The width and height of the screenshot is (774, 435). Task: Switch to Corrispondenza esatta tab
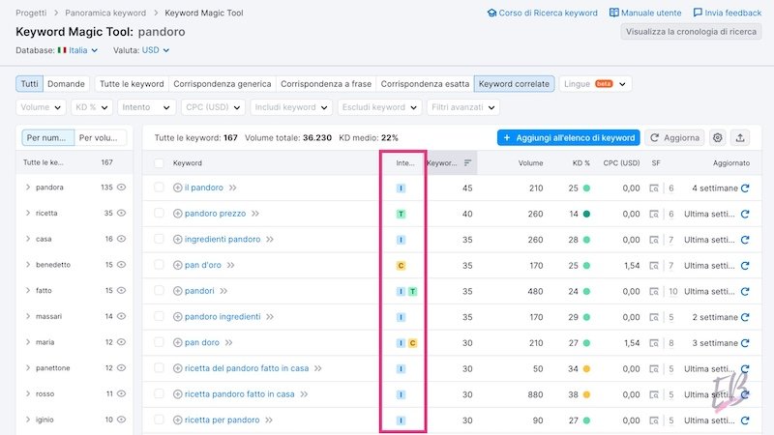tap(425, 84)
